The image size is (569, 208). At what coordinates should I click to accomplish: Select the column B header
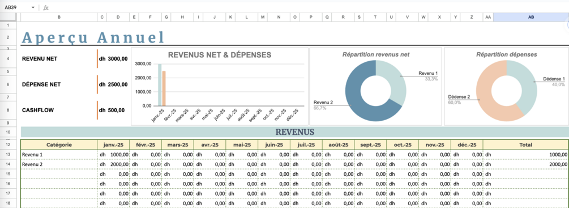pyautogui.click(x=59, y=17)
